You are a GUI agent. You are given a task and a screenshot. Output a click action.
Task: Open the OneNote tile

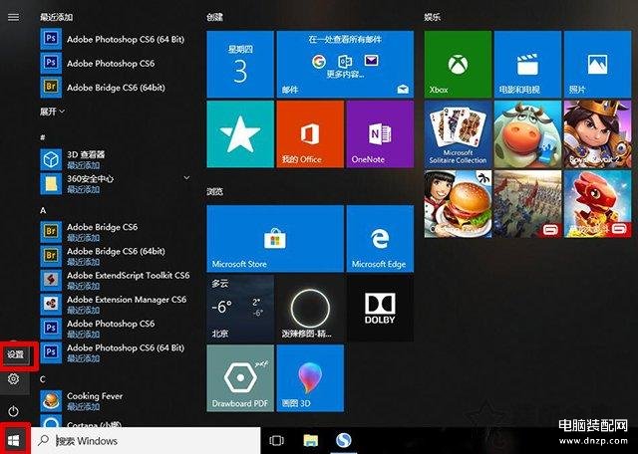380,134
